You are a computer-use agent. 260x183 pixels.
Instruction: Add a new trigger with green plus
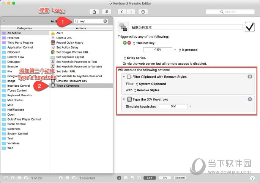125,43
